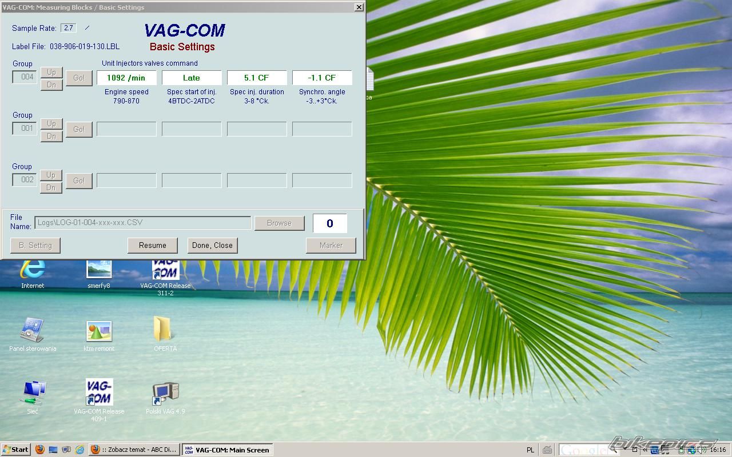The image size is (732, 457).
Task: Click the Group 001 number field
Action: [x=25, y=128]
